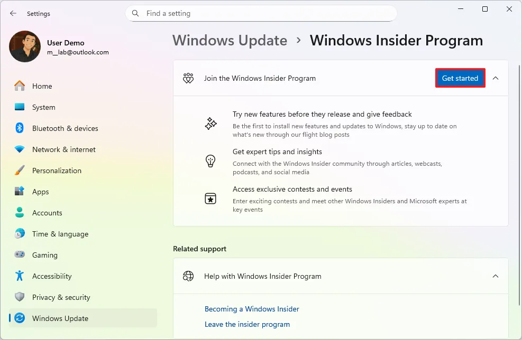Click the Windows Insider Program ribbon icon
This screenshot has height=340, width=522.
click(188, 78)
